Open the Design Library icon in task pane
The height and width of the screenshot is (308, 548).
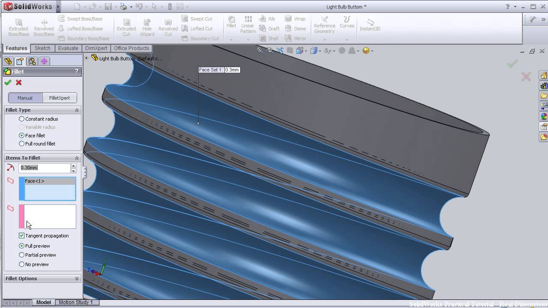544,86
